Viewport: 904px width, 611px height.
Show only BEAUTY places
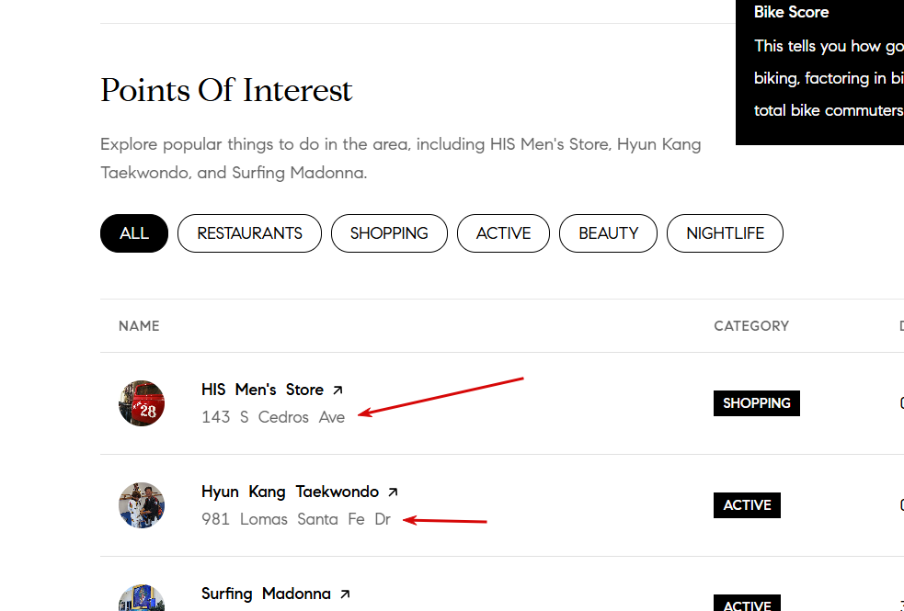click(608, 233)
